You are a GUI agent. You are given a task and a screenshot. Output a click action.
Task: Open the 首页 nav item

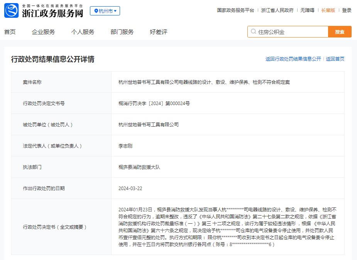coord(10,32)
